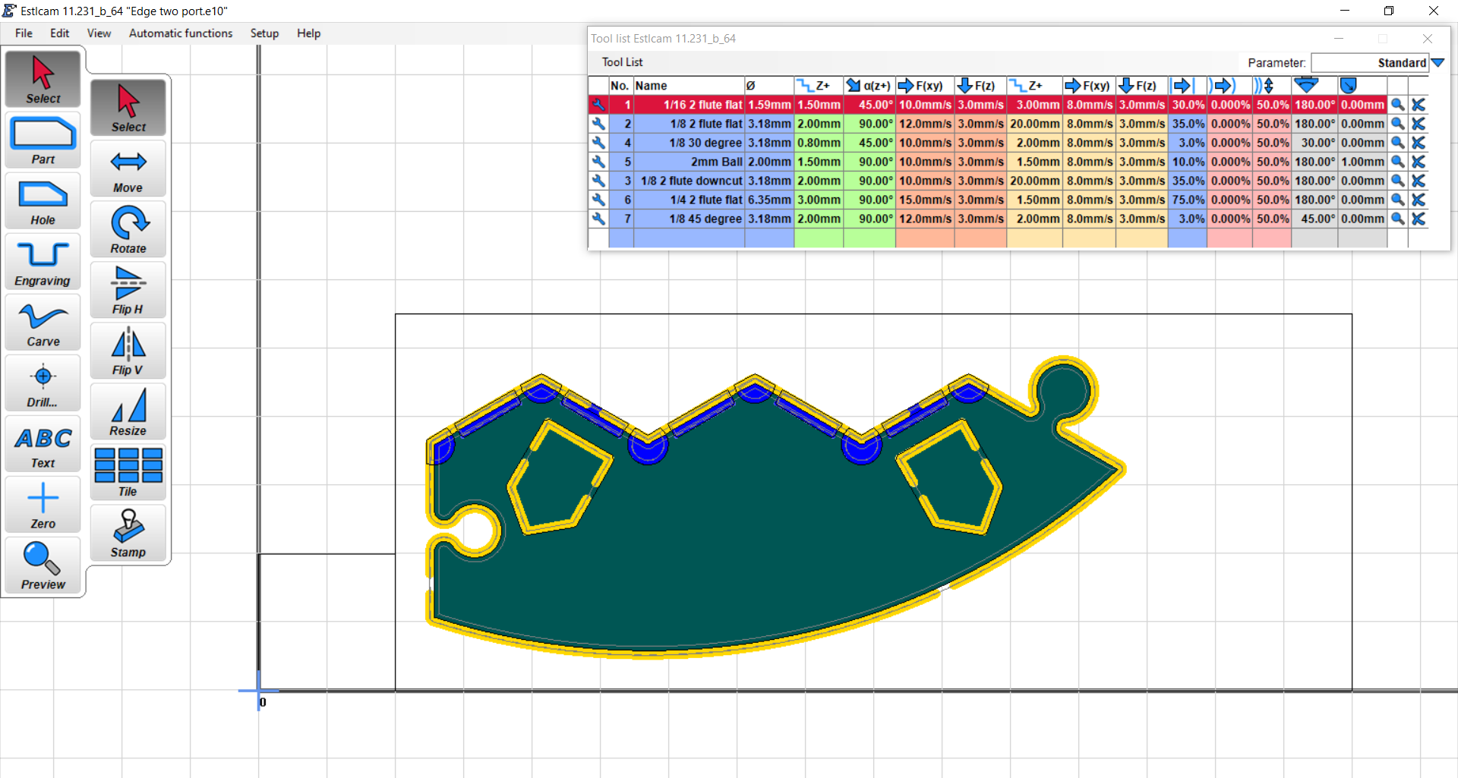This screenshot has width=1458, height=778.
Task: Open the View menu
Action: tap(99, 33)
